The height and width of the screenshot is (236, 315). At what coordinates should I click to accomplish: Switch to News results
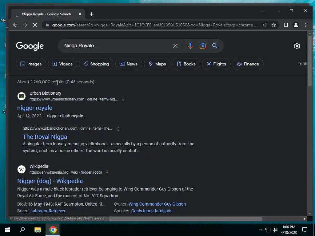pyautogui.click(x=129, y=64)
